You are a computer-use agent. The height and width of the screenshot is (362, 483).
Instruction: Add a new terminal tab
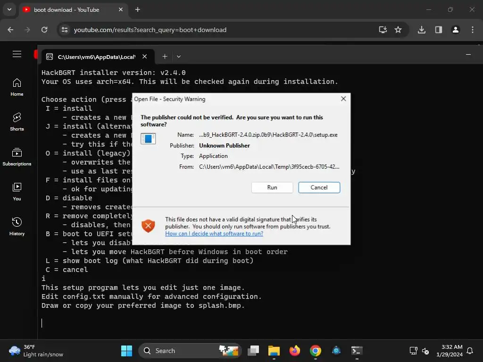pyautogui.click(x=165, y=57)
